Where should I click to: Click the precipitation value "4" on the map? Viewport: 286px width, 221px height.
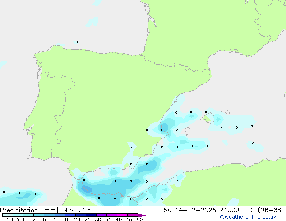pos(115,198)
